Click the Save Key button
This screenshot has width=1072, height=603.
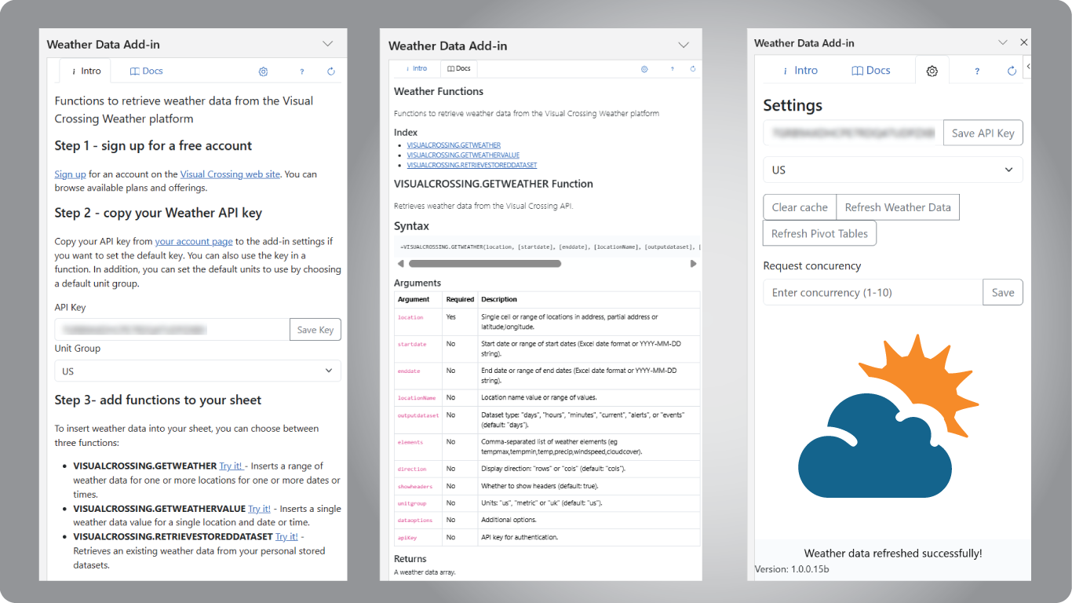(x=315, y=330)
